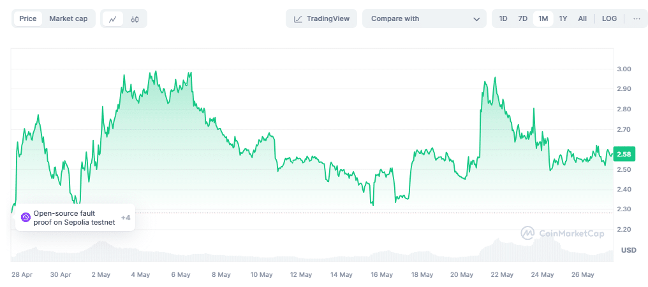The height and width of the screenshot is (287, 648).
Task: Select the 1Y time range
Action: pos(563,19)
